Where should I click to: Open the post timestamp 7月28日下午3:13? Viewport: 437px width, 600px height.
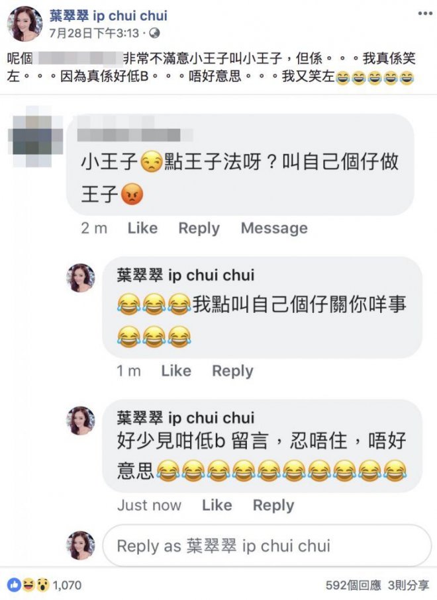tap(94, 33)
